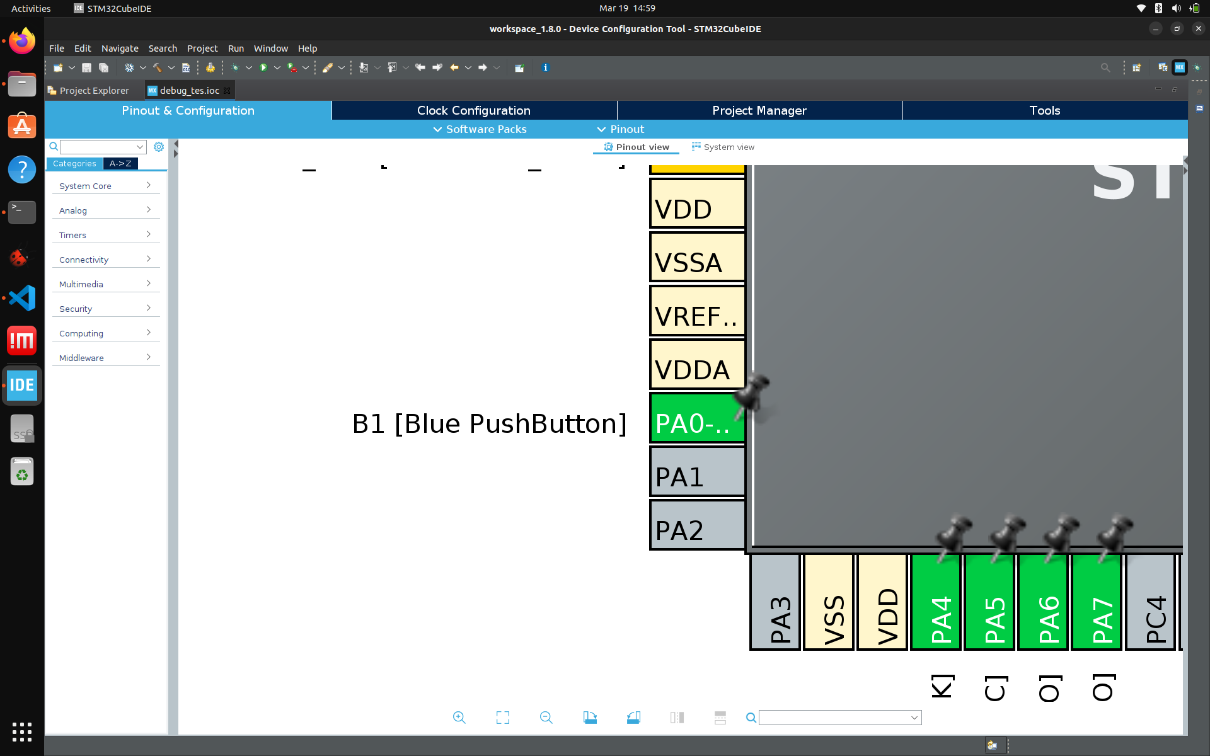The width and height of the screenshot is (1210, 756).
Task: Open the pin search combo box dropdown
Action: 914,718
